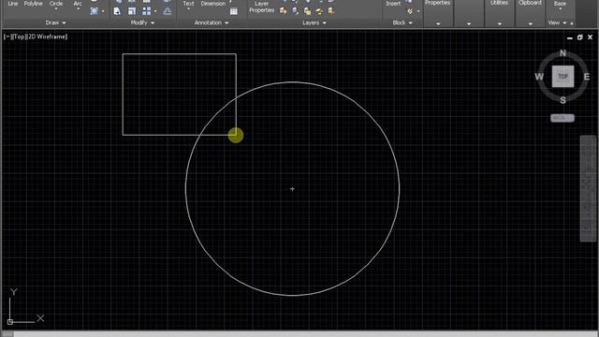Expand the View panel dropdown

558,22
